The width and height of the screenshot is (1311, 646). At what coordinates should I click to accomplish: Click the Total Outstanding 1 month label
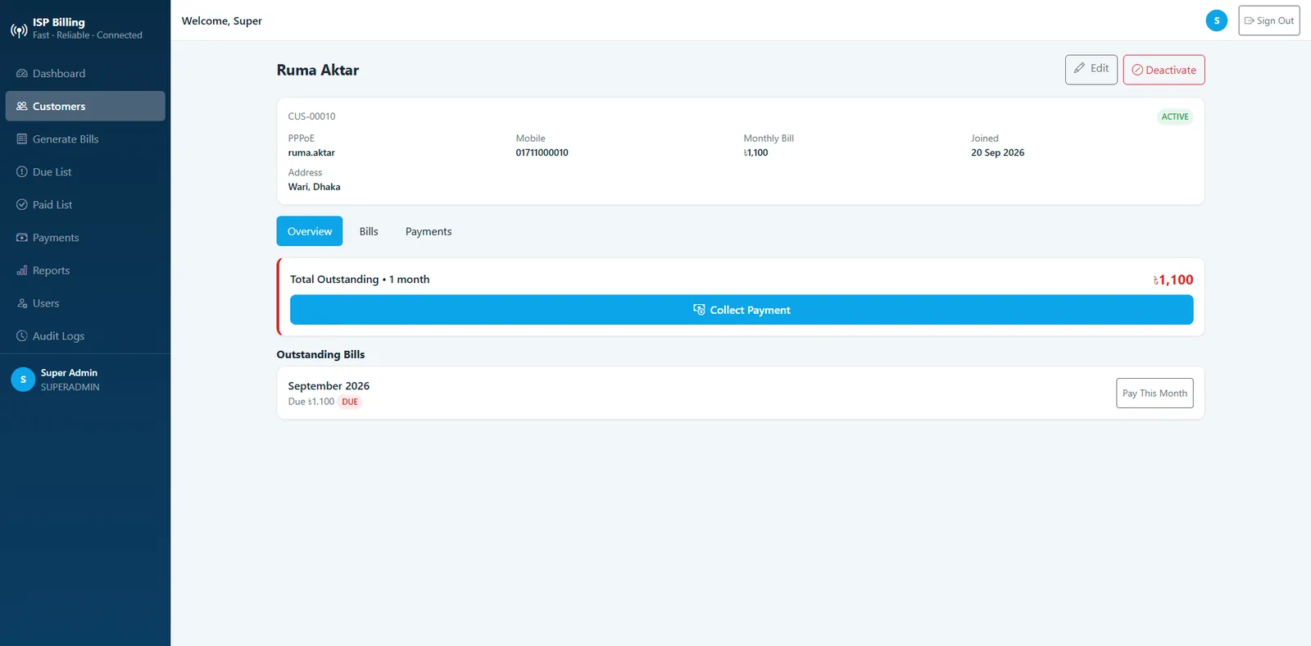[360, 279]
